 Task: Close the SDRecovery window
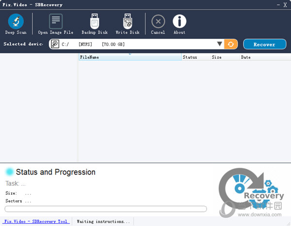click(x=285, y=5)
